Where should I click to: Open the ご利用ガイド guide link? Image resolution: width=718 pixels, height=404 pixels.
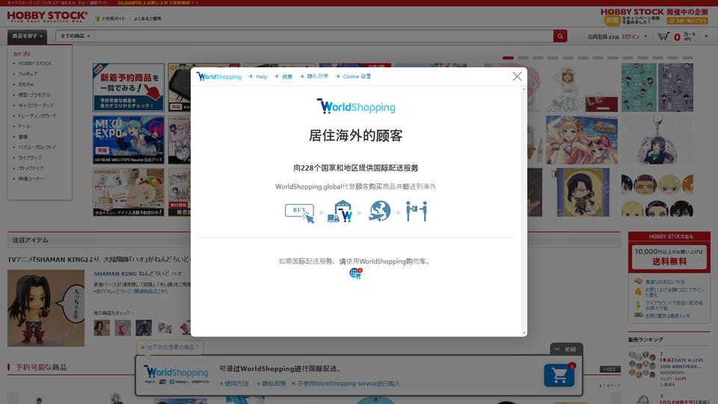coord(110,19)
